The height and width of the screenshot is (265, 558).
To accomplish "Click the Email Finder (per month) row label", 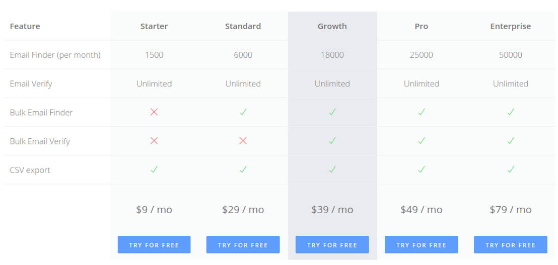I will (x=55, y=55).
